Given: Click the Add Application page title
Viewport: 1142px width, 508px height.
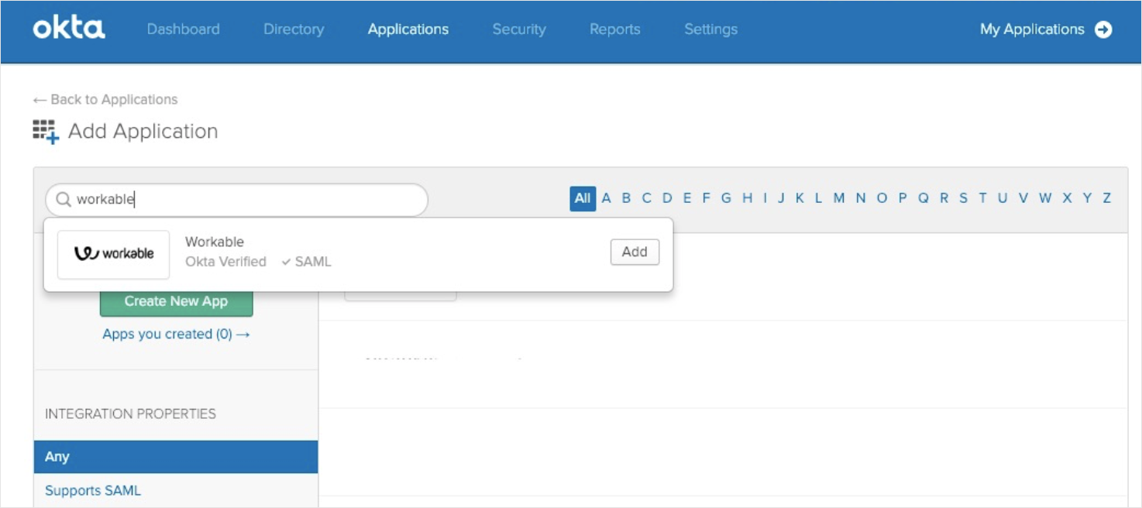Looking at the screenshot, I should (143, 132).
